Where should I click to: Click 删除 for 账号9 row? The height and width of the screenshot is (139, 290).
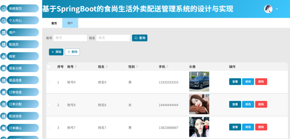(x=261, y=82)
